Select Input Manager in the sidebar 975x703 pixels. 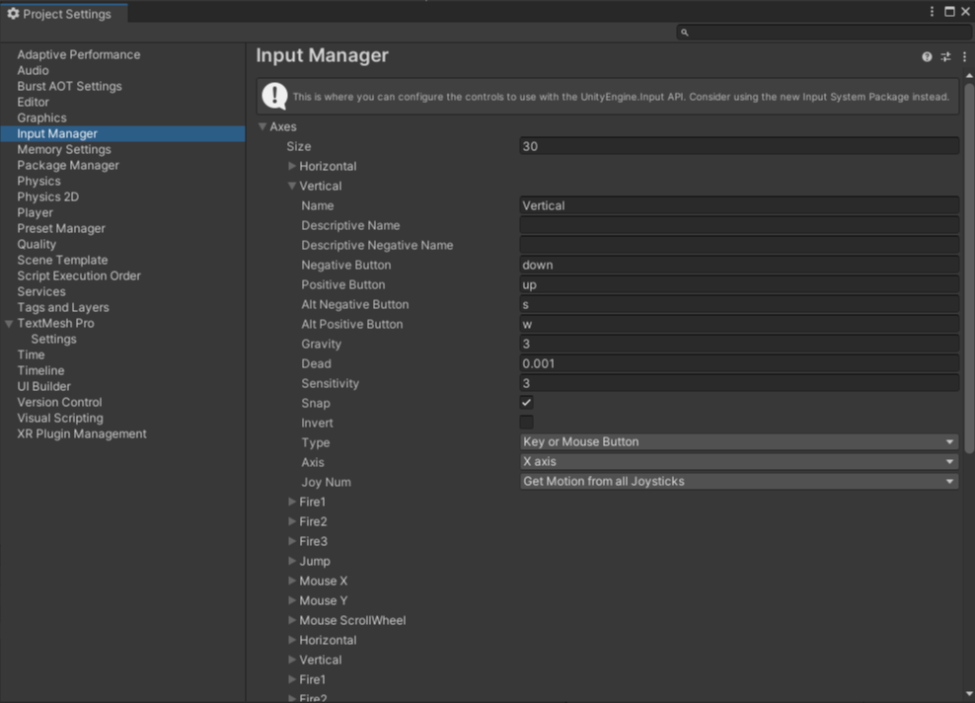coord(123,133)
